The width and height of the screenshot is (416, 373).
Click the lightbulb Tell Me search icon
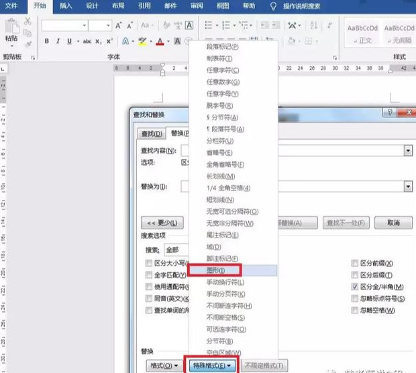(273, 6)
